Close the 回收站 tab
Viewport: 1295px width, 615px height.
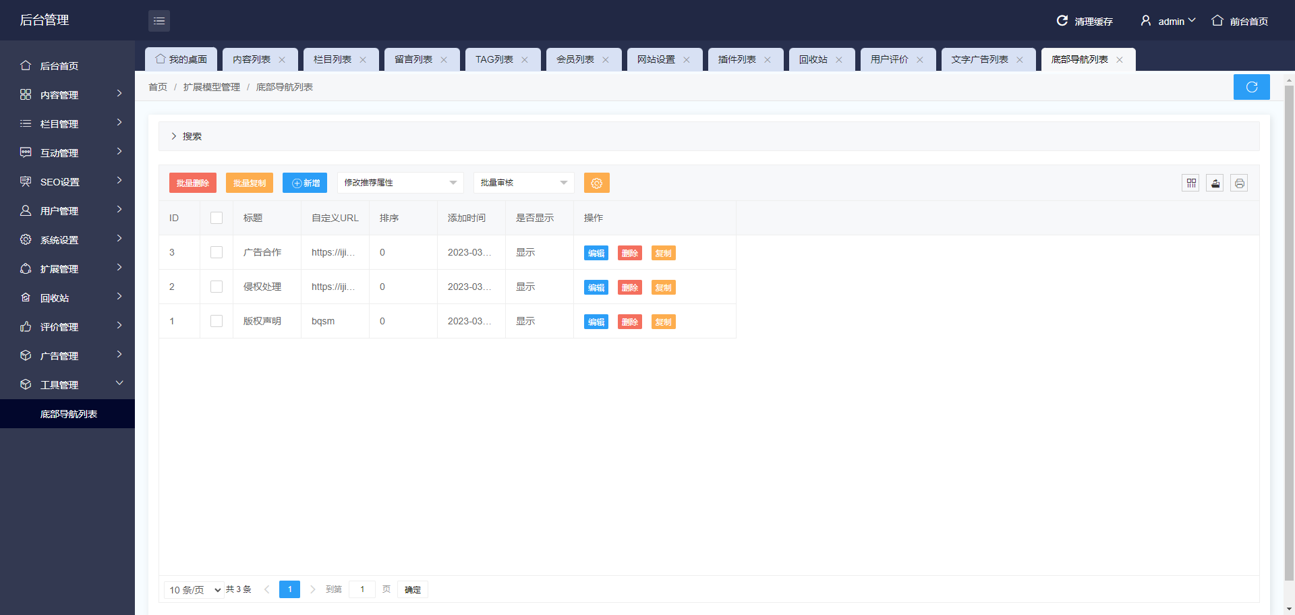[839, 60]
